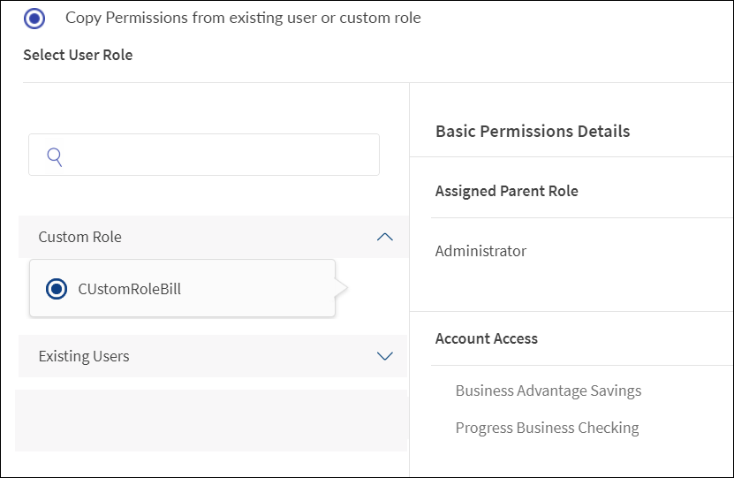This screenshot has width=734, height=478.
Task: Click the CUstomRoleBill role name text
Action: (x=129, y=289)
